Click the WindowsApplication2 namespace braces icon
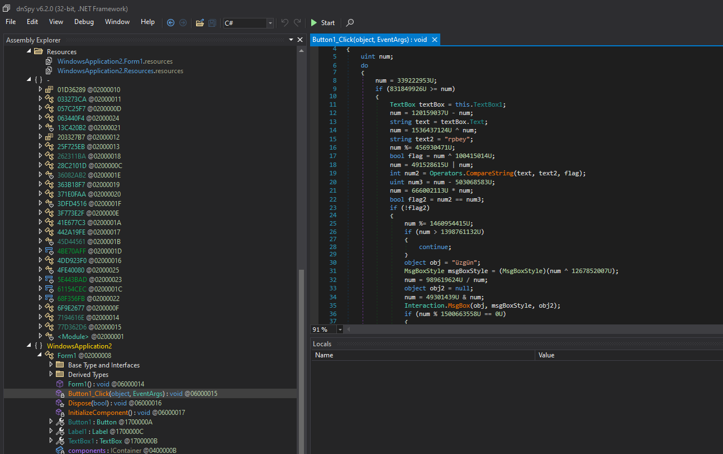 pos(38,346)
